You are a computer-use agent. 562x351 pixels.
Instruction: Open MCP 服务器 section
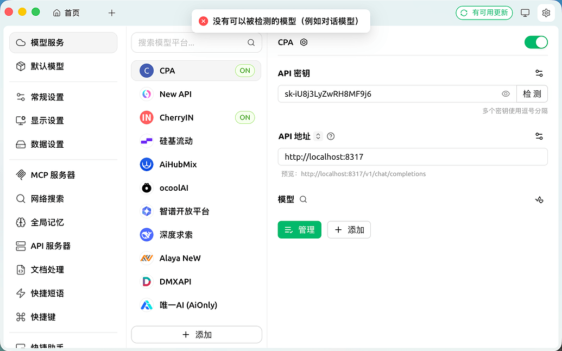tap(64, 175)
